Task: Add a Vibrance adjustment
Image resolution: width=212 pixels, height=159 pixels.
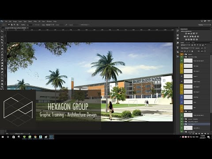Action: pyautogui.click(x=197, y=34)
